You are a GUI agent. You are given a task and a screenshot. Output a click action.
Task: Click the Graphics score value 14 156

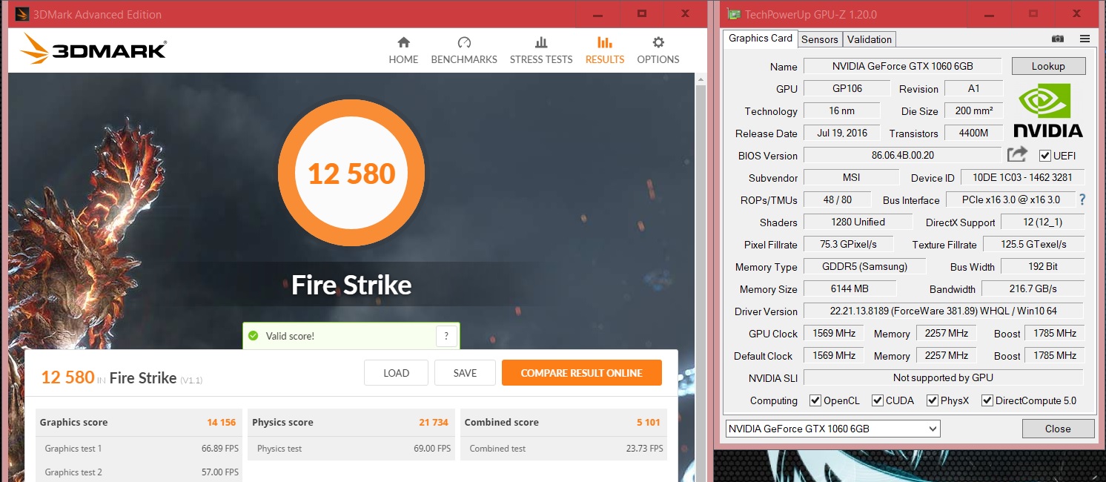pos(222,422)
